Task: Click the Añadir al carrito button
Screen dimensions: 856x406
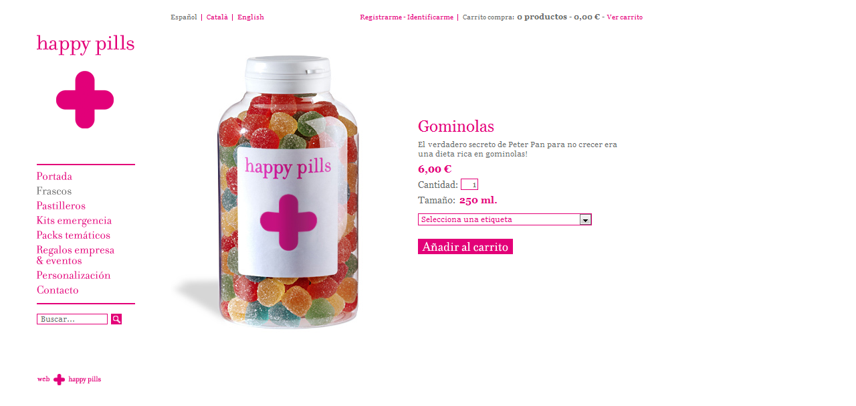Action: (x=465, y=247)
